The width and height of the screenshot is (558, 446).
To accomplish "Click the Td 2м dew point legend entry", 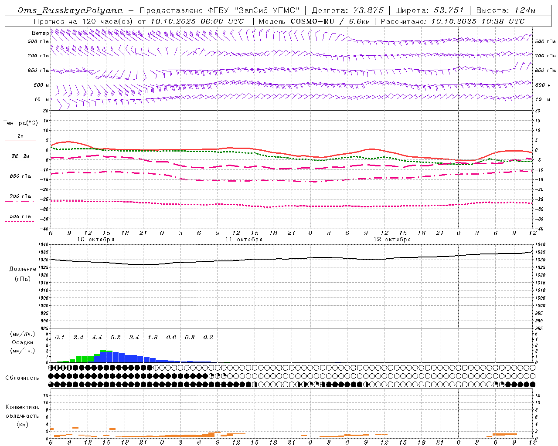I will pos(20,156).
